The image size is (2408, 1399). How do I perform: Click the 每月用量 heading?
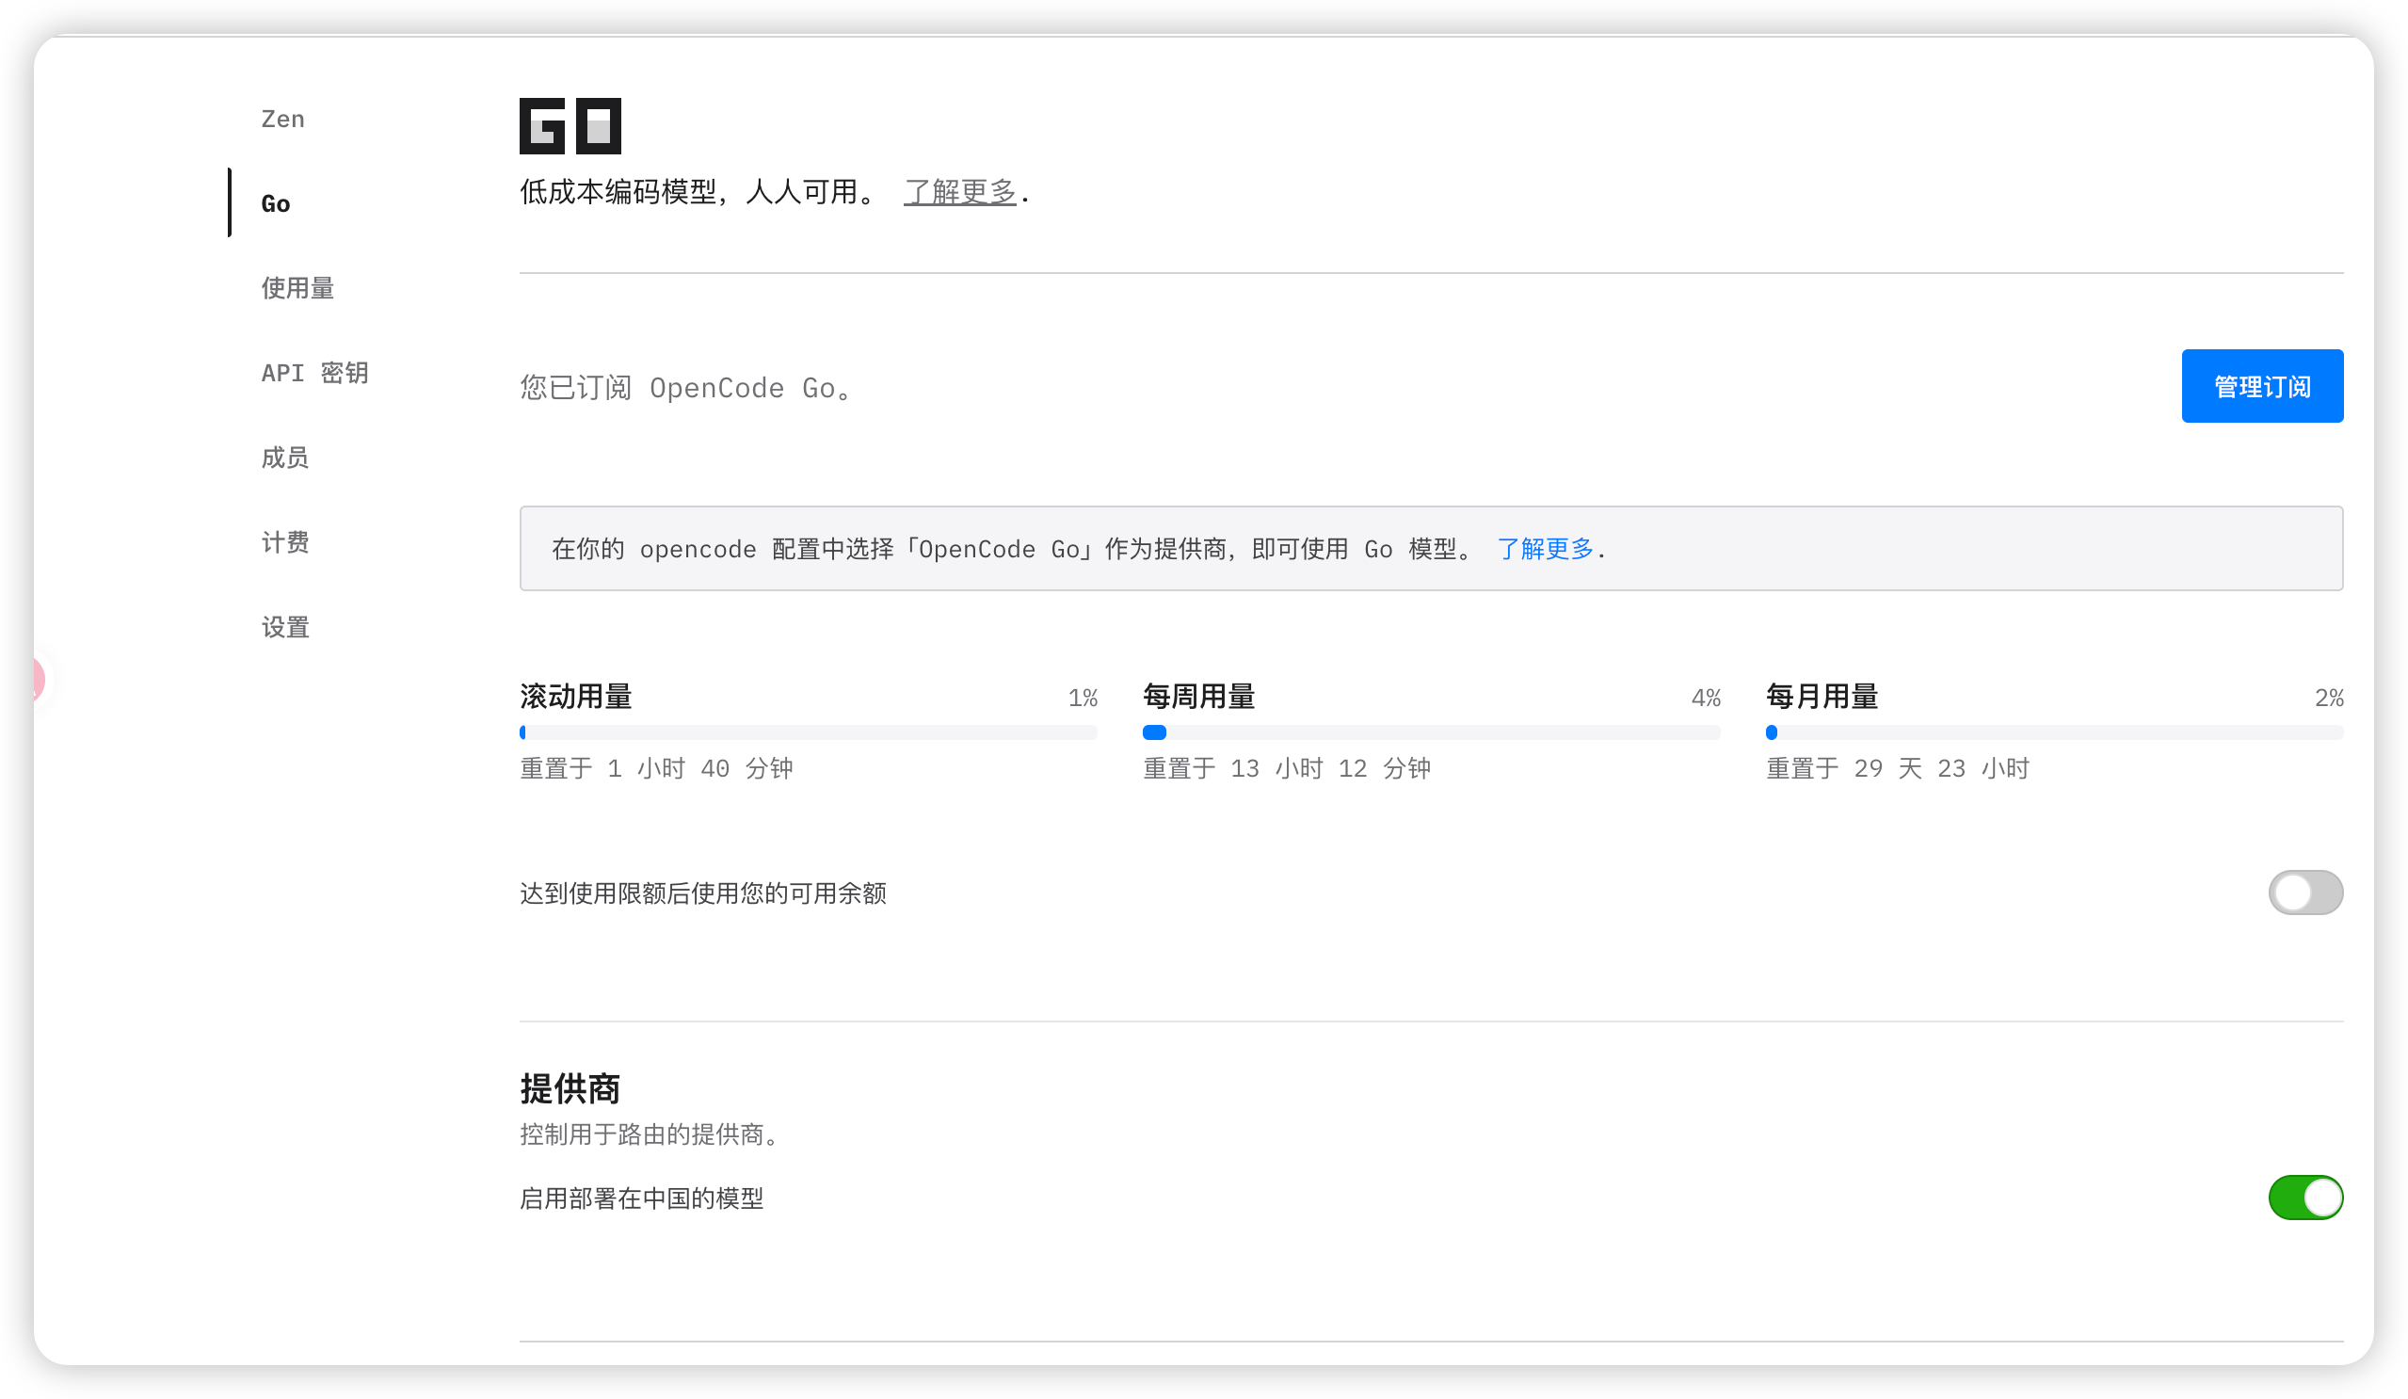point(1822,697)
